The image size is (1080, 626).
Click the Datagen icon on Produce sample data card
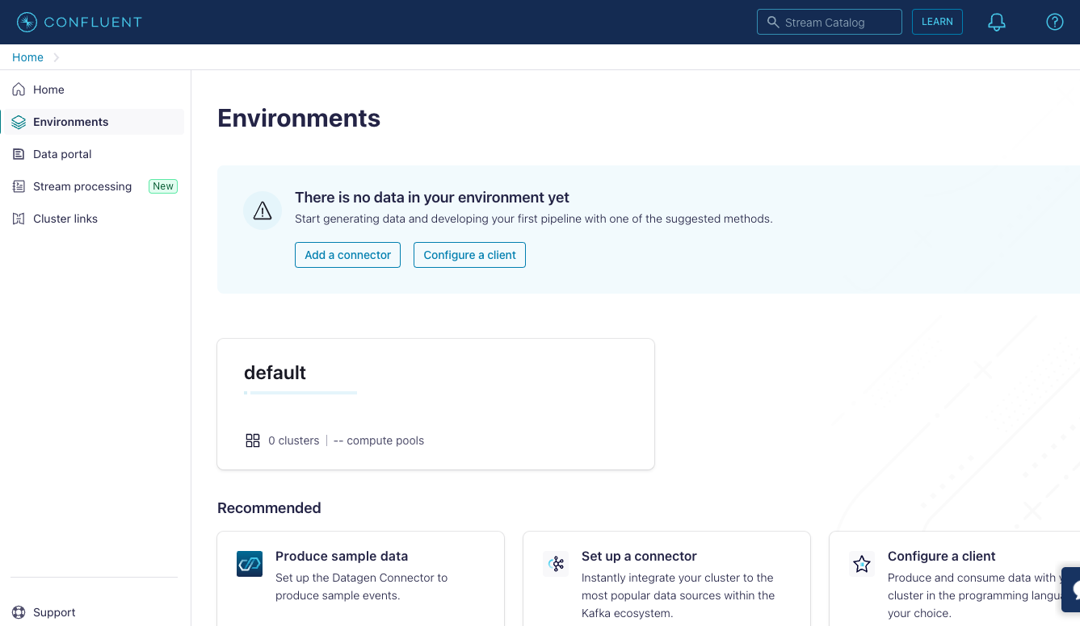pyautogui.click(x=249, y=564)
